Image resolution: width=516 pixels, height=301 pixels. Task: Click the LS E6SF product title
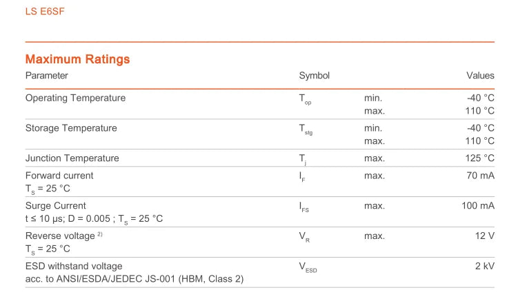45,12
